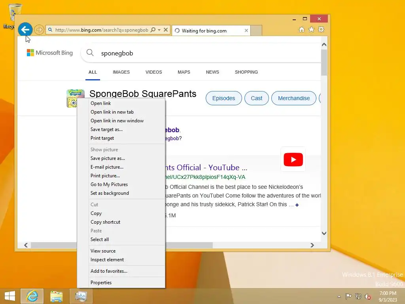Click the SpongeBob SquarePants title
The image size is (405, 304).
click(x=143, y=93)
